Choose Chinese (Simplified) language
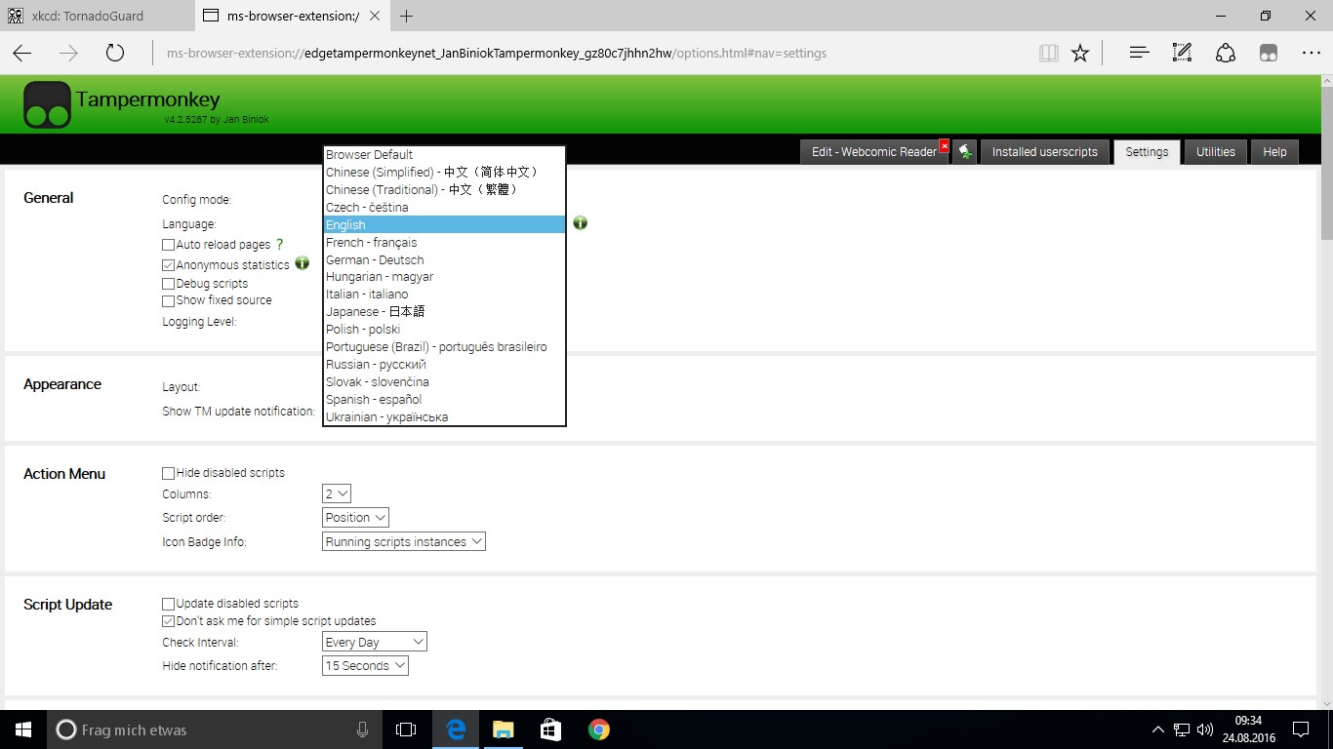This screenshot has height=749, width=1333. pos(444,172)
